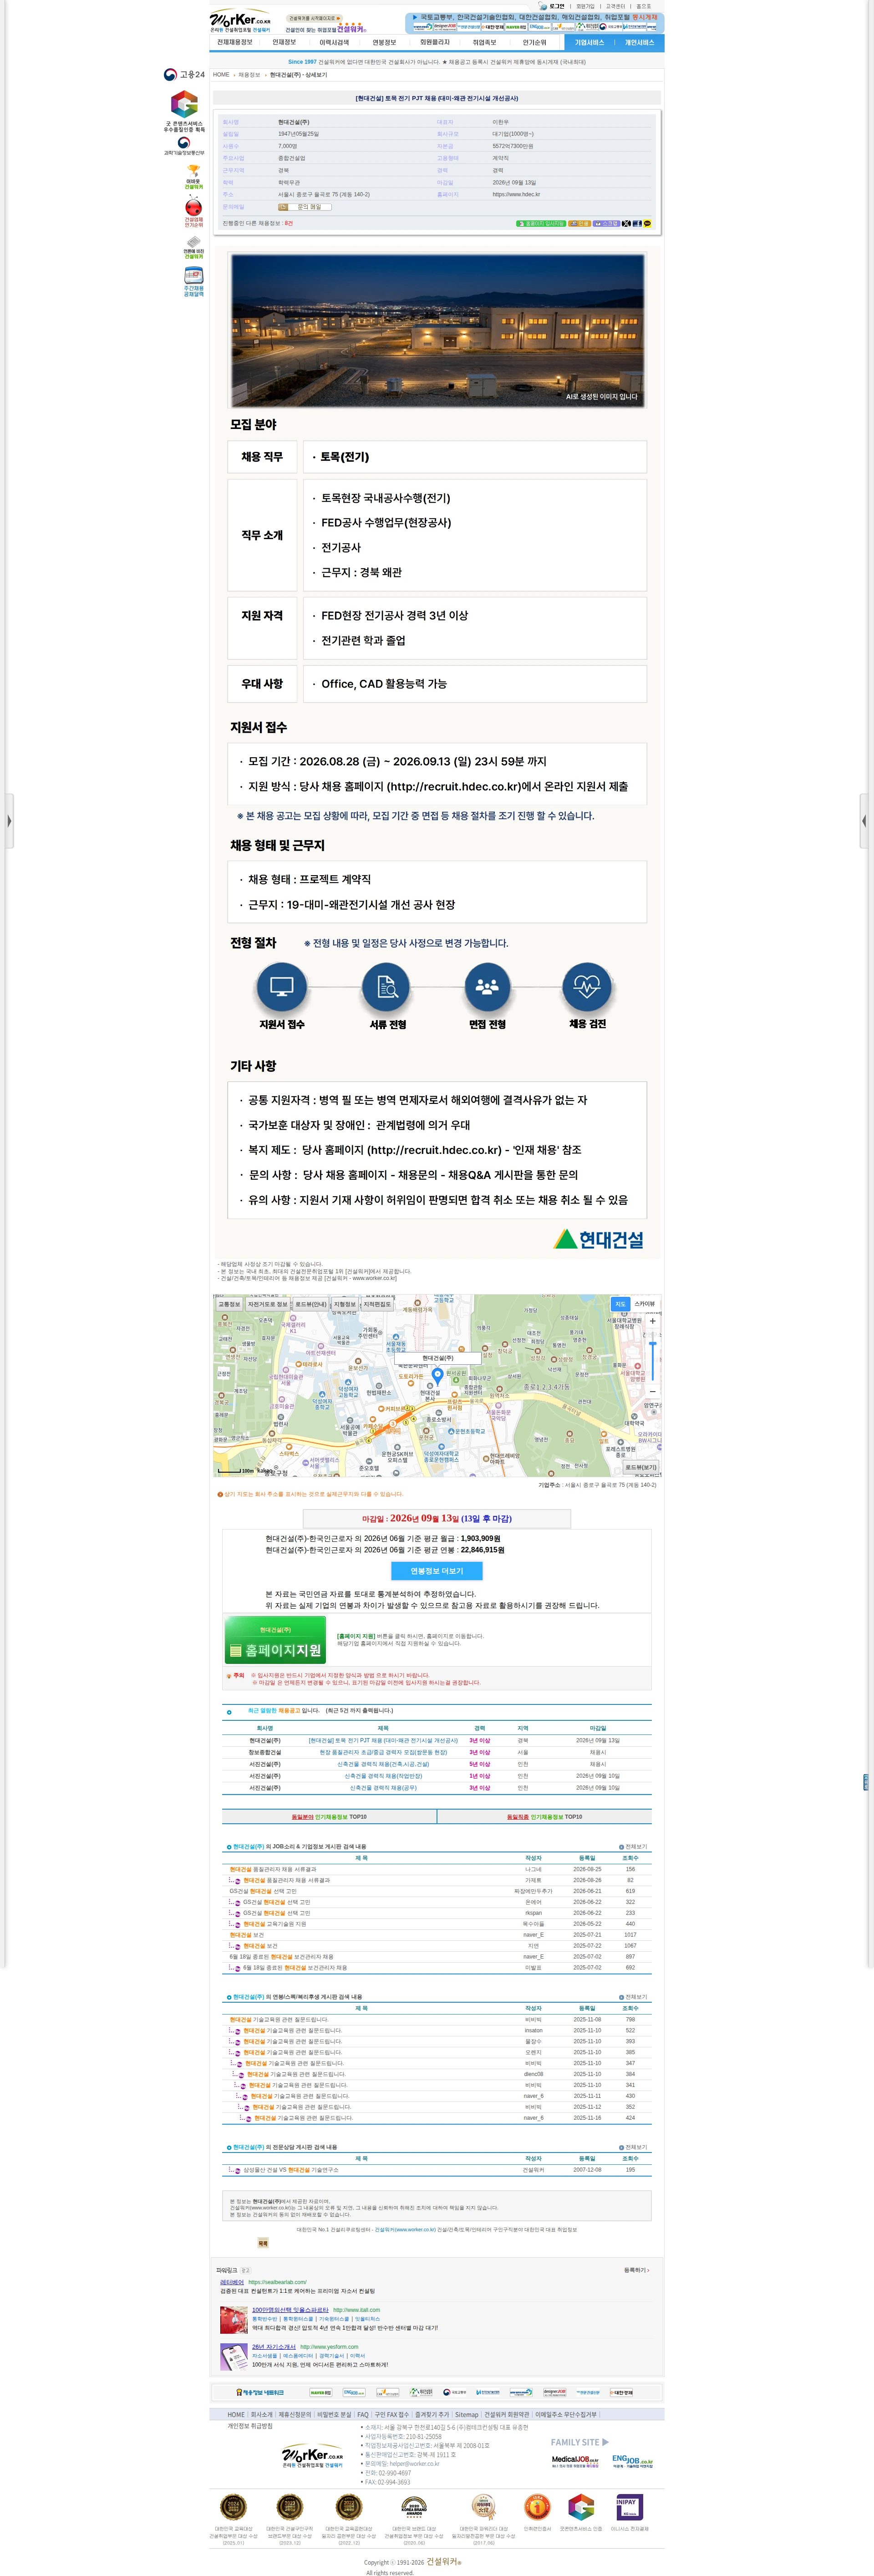
Task: Click the 인쇄 print icon button
Action: point(579,224)
